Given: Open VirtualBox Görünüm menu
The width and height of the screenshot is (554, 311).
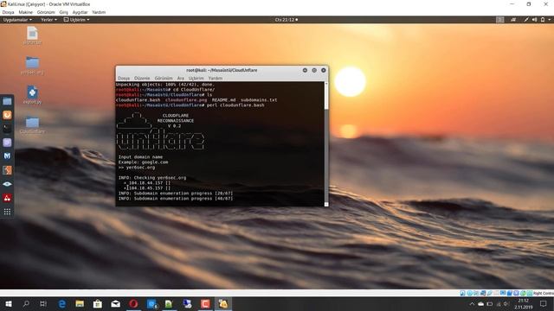Looking at the screenshot, I should point(46,12).
